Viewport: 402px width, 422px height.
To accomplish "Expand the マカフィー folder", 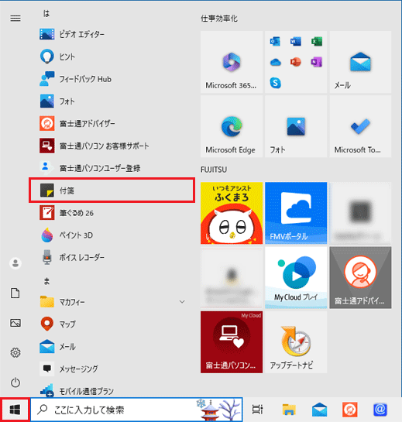I will click(x=112, y=302).
